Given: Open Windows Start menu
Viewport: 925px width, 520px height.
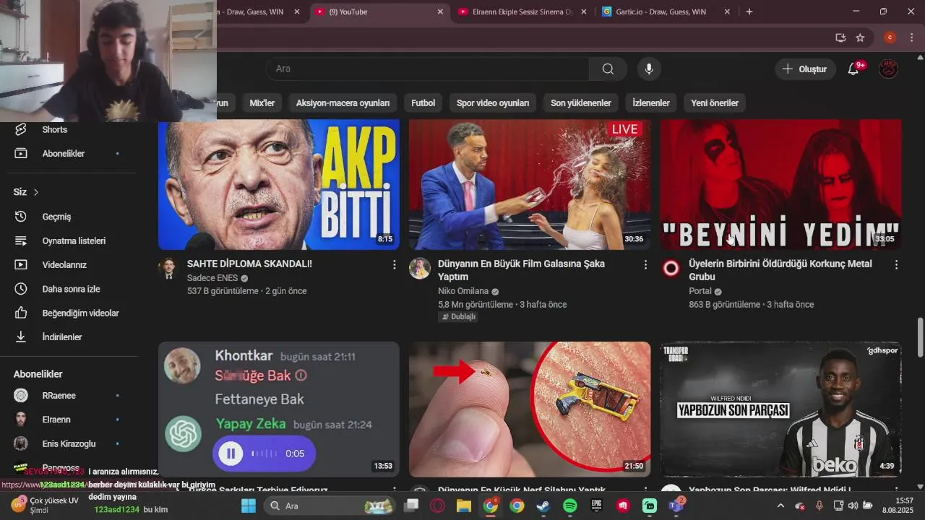Looking at the screenshot, I should click(x=248, y=506).
